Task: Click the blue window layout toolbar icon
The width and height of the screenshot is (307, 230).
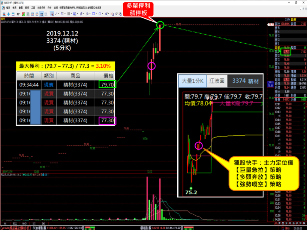Action: point(13,14)
